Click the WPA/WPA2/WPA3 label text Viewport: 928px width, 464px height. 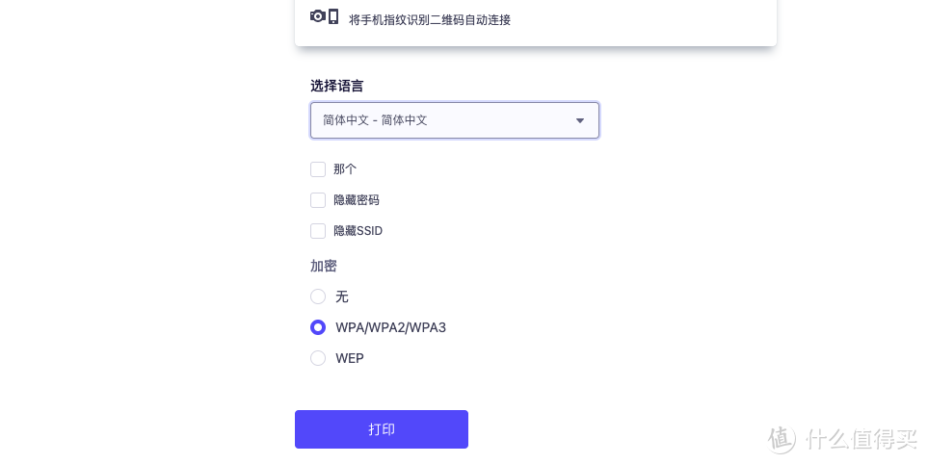(x=390, y=327)
